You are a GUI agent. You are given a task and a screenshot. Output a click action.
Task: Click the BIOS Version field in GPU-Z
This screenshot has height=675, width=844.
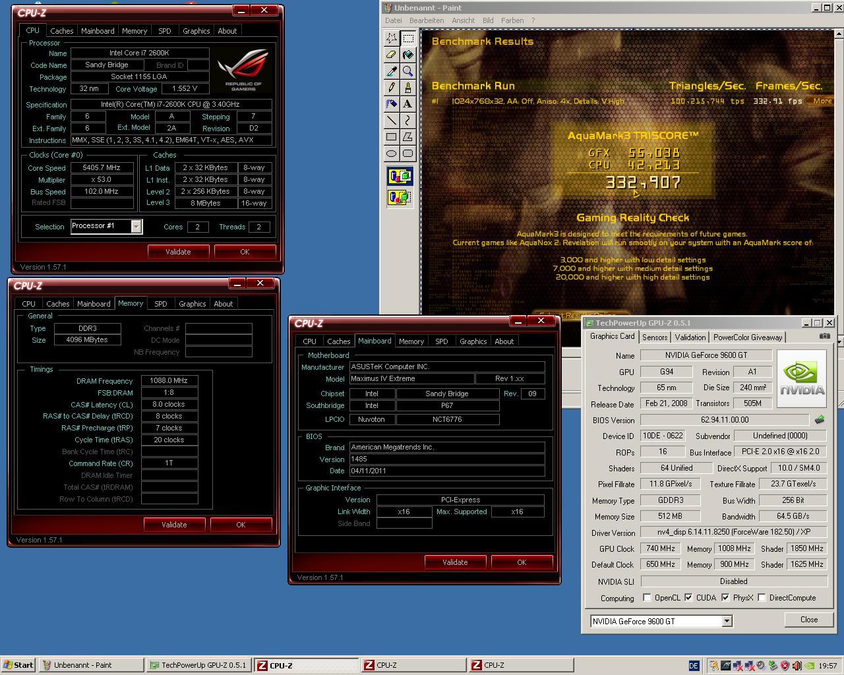(725, 420)
